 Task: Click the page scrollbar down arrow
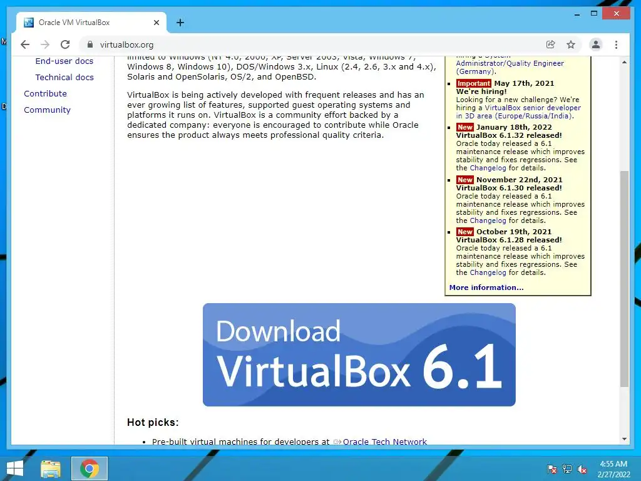[624, 439]
